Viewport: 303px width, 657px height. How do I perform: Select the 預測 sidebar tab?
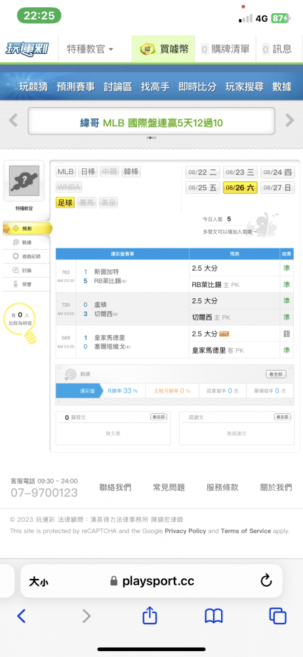coord(27,229)
